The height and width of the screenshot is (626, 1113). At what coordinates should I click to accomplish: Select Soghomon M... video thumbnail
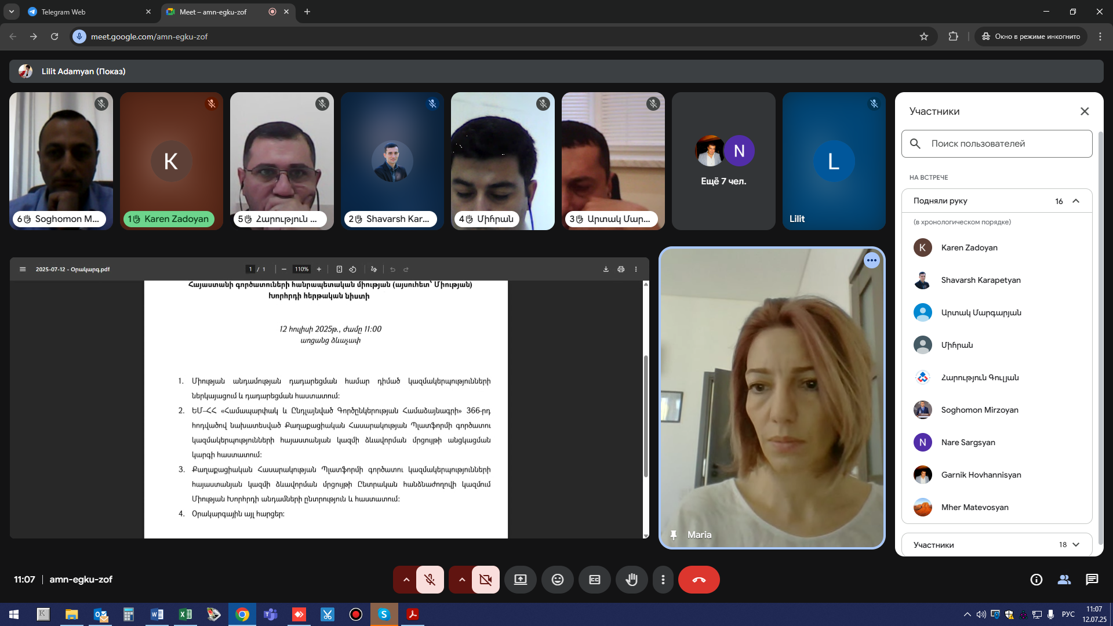pyautogui.click(x=61, y=161)
